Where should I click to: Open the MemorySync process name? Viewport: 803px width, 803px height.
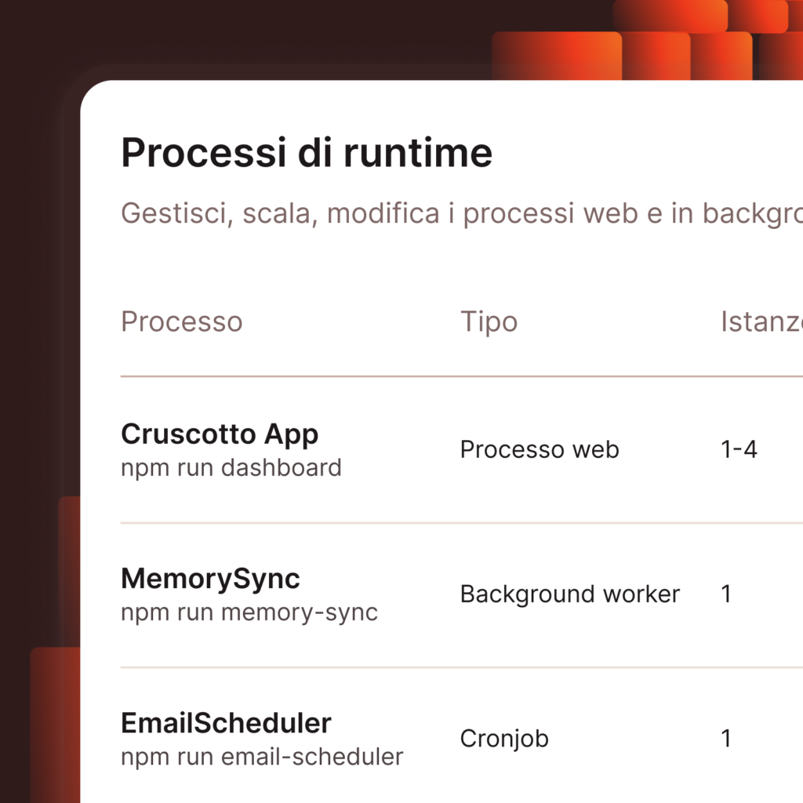210,579
